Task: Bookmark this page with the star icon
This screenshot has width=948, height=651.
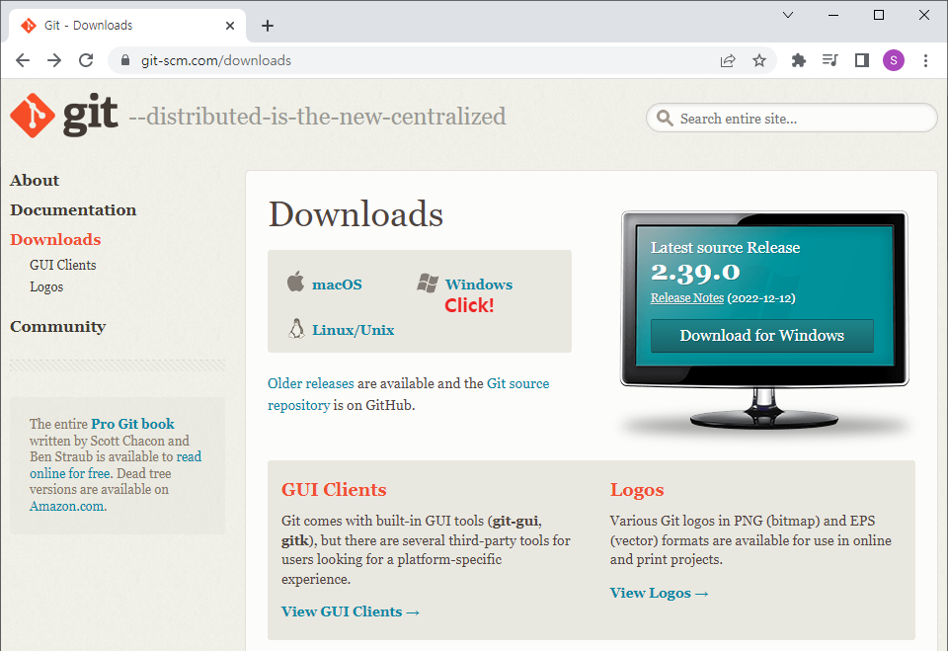Action: coord(759,60)
